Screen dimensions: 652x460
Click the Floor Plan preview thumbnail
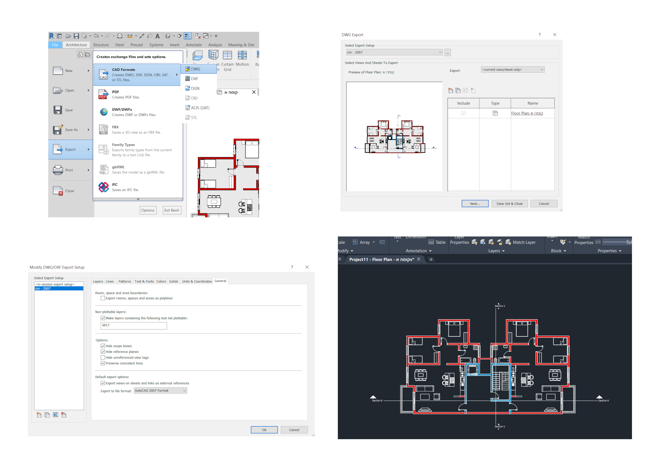pos(395,136)
